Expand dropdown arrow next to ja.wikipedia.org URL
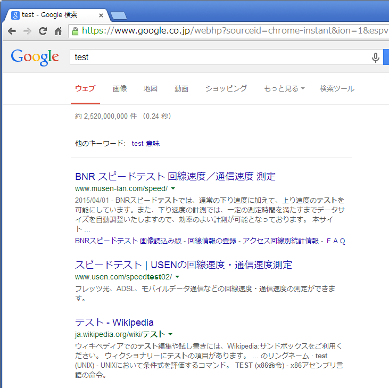 [170, 334]
